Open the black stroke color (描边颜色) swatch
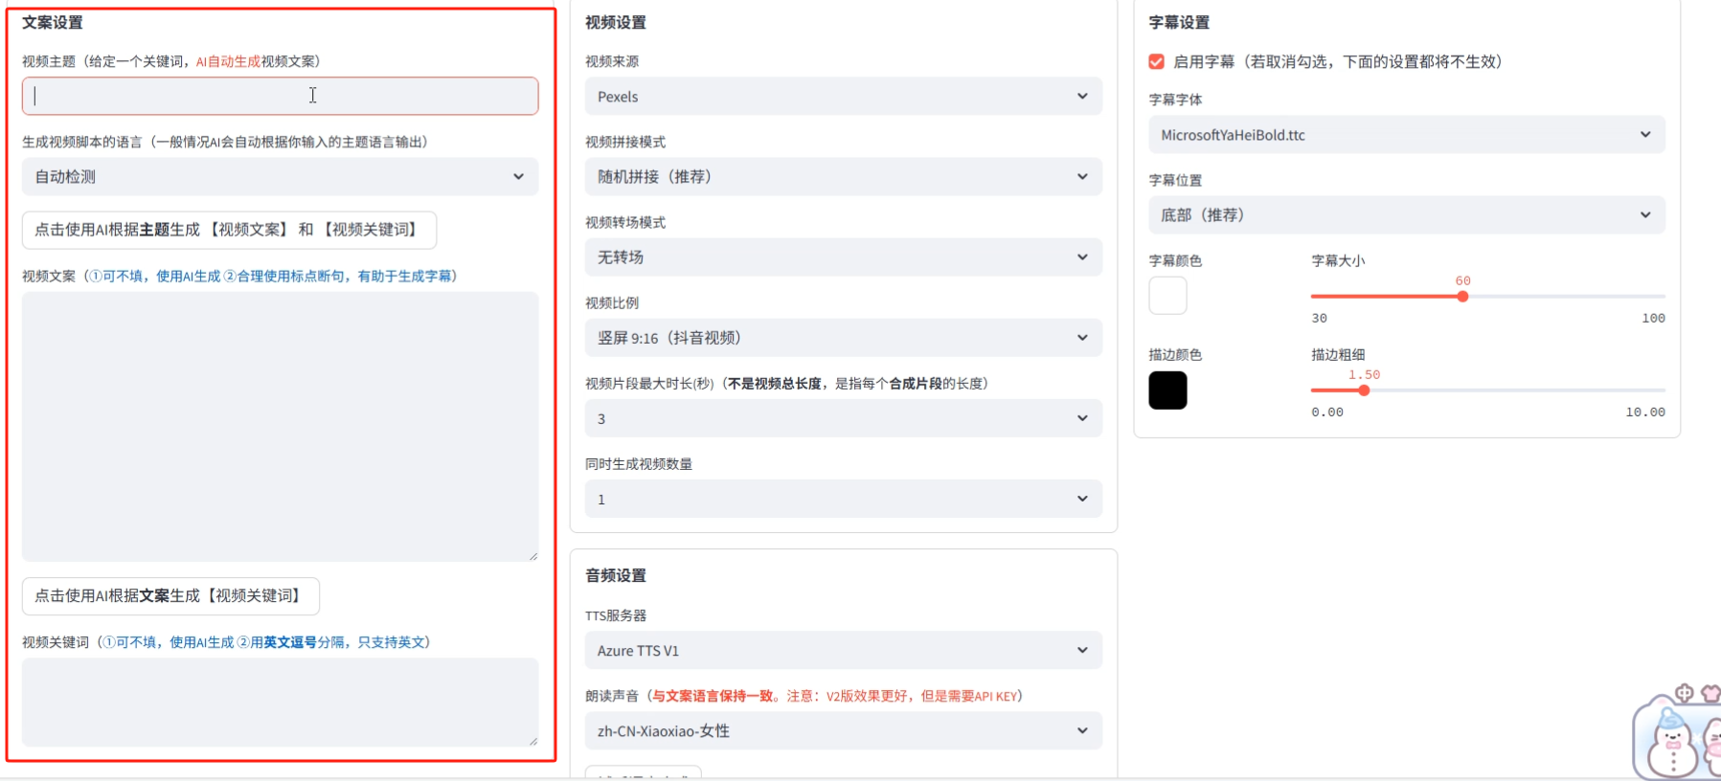 pyautogui.click(x=1167, y=390)
